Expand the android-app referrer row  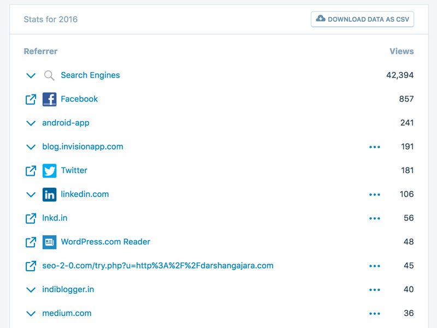coord(31,123)
